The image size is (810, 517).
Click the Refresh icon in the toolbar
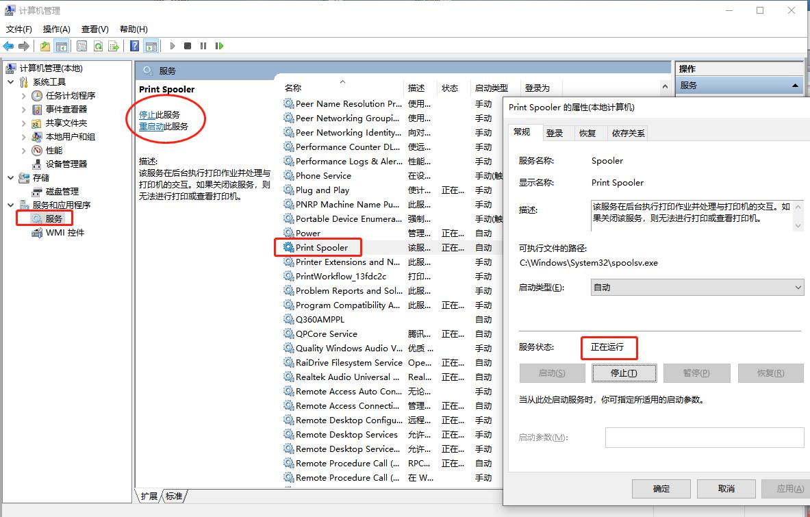coord(98,46)
